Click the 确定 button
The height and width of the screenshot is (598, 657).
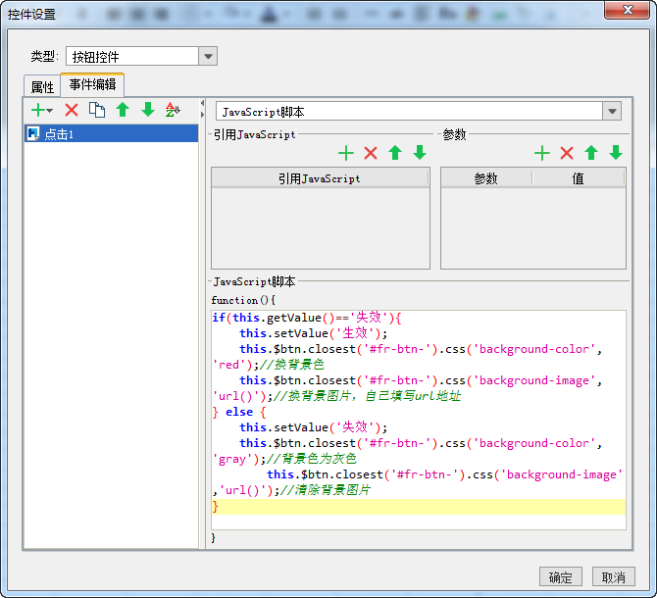pyautogui.click(x=561, y=577)
